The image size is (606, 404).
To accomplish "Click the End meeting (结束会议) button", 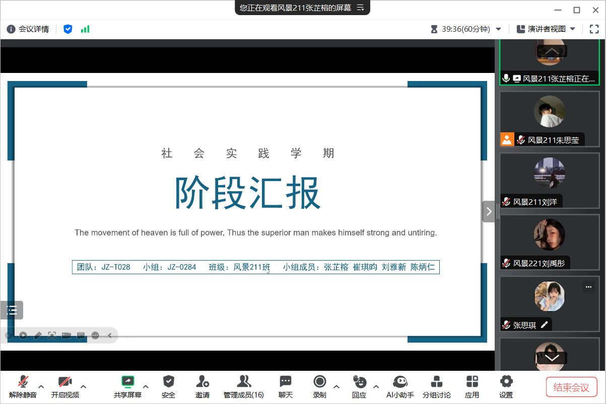I will (571, 387).
